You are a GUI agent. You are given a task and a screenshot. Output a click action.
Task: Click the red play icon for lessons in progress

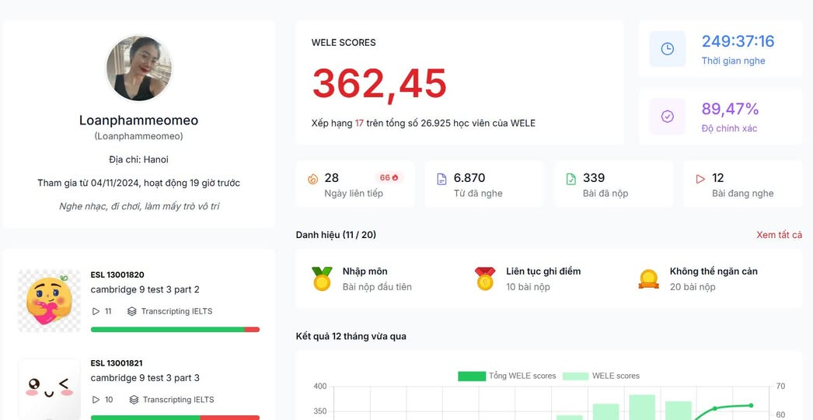point(700,179)
